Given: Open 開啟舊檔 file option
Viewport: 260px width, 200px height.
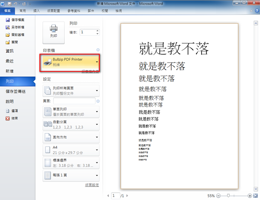Looking at the screenshot, I should 15,35.
